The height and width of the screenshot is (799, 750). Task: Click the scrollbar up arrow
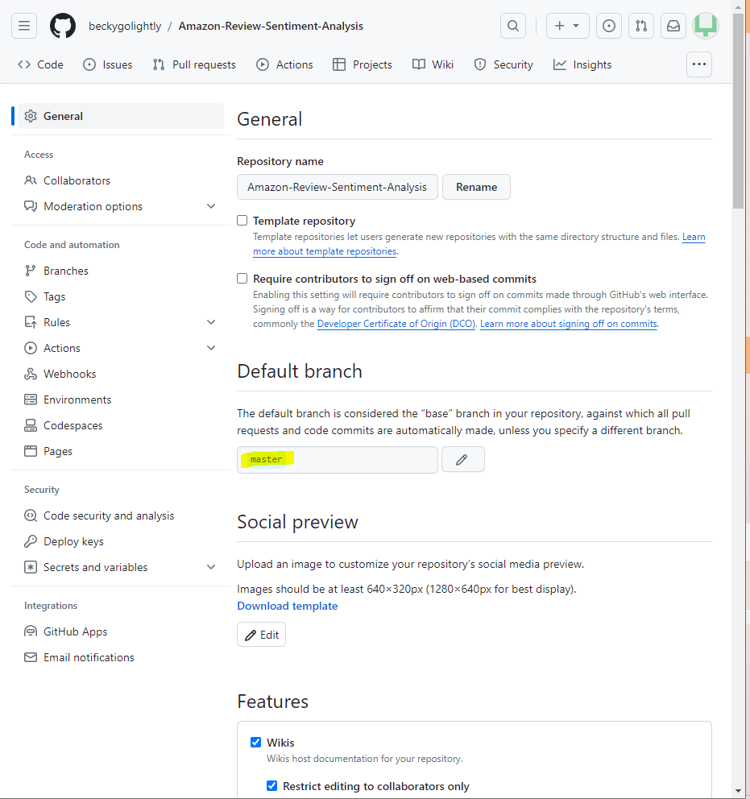point(738,6)
